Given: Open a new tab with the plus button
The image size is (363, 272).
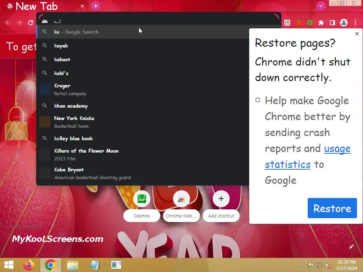Looking at the screenshot, I should pos(96,6).
